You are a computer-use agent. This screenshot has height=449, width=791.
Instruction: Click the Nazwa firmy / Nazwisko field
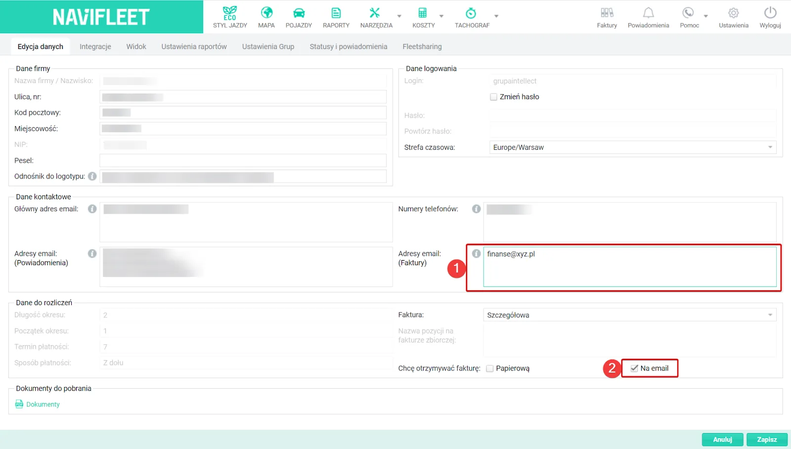point(243,81)
